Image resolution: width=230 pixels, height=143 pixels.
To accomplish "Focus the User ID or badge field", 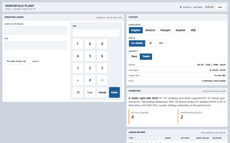I will tap(36, 30).
